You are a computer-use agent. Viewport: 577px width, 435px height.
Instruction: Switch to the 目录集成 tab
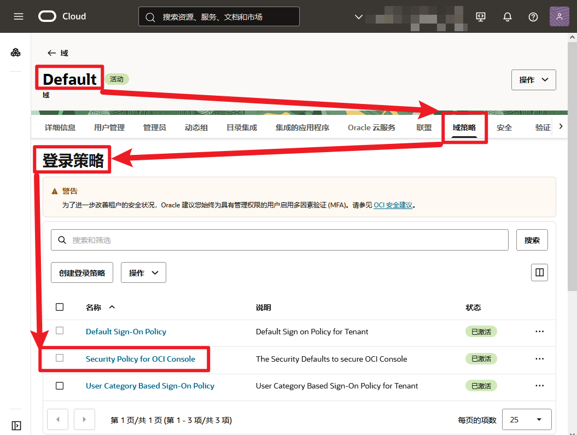click(242, 127)
